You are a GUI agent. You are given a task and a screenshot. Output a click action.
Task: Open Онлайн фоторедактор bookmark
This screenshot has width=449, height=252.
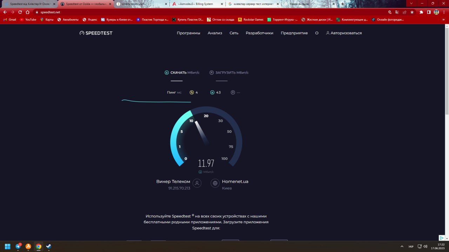tap(388, 20)
